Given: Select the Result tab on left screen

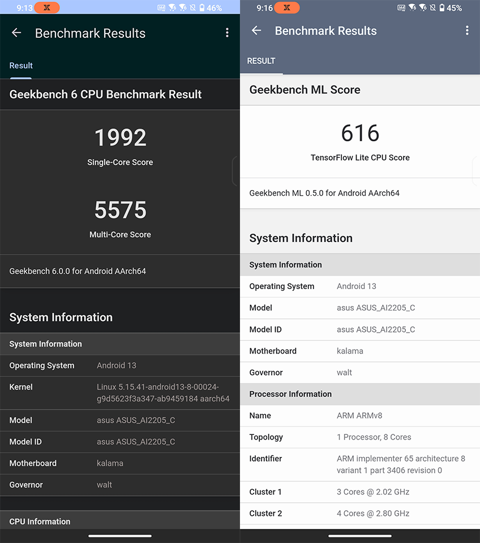Looking at the screenshot, I should tap(21, 66).
